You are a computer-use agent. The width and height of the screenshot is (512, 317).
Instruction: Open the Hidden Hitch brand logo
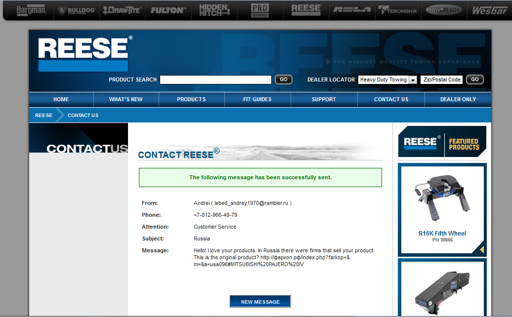214,10
